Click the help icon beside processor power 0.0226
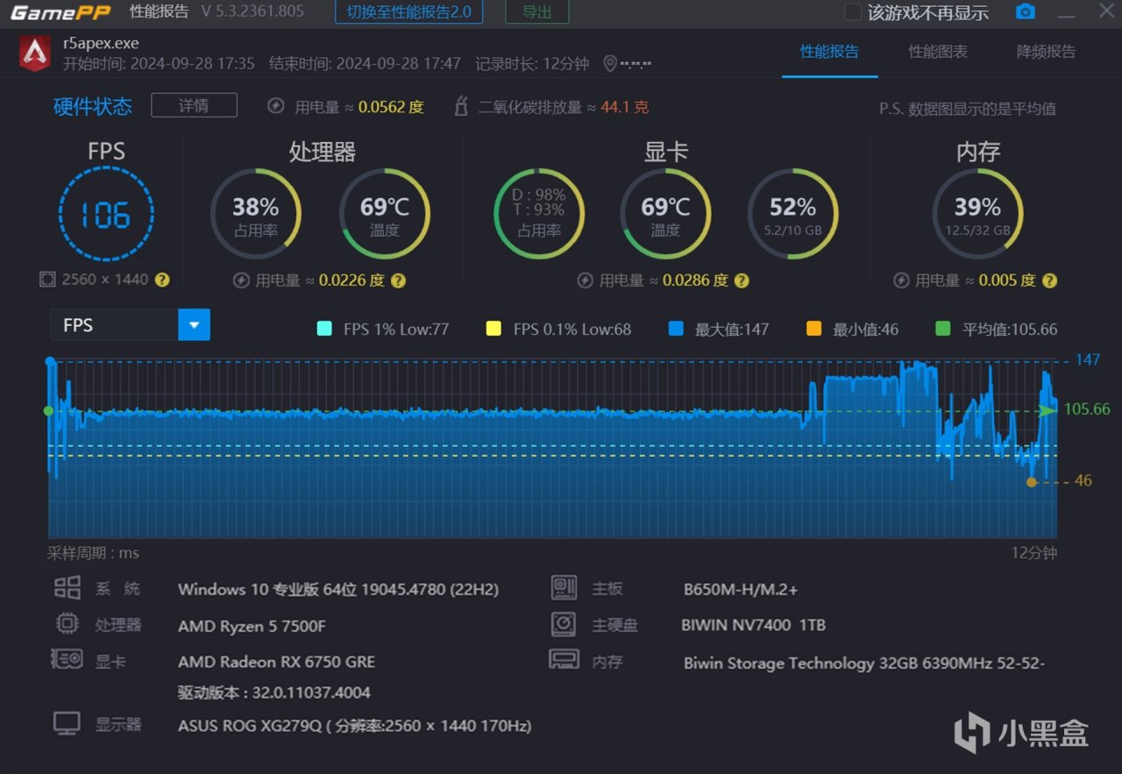The height and width of the screenshot is (774, 1122). coord(398,280)
